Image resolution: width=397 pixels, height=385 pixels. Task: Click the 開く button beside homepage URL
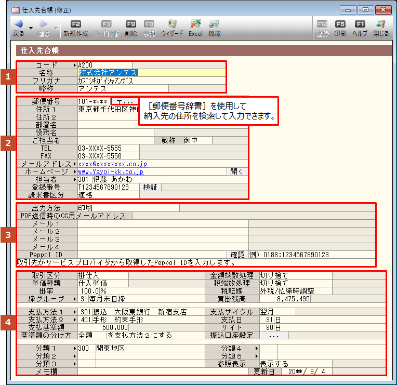(x=236, y=171)
